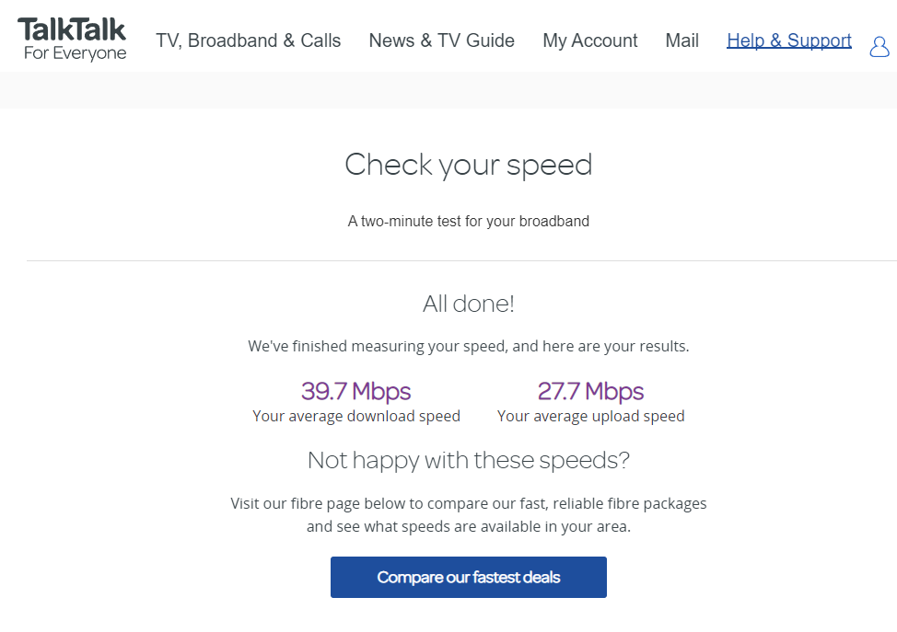The image size is (897, 632).
Task: Select the 27.7 Mbps upload result
Action: pyautogui.click(x=590, y=391)
